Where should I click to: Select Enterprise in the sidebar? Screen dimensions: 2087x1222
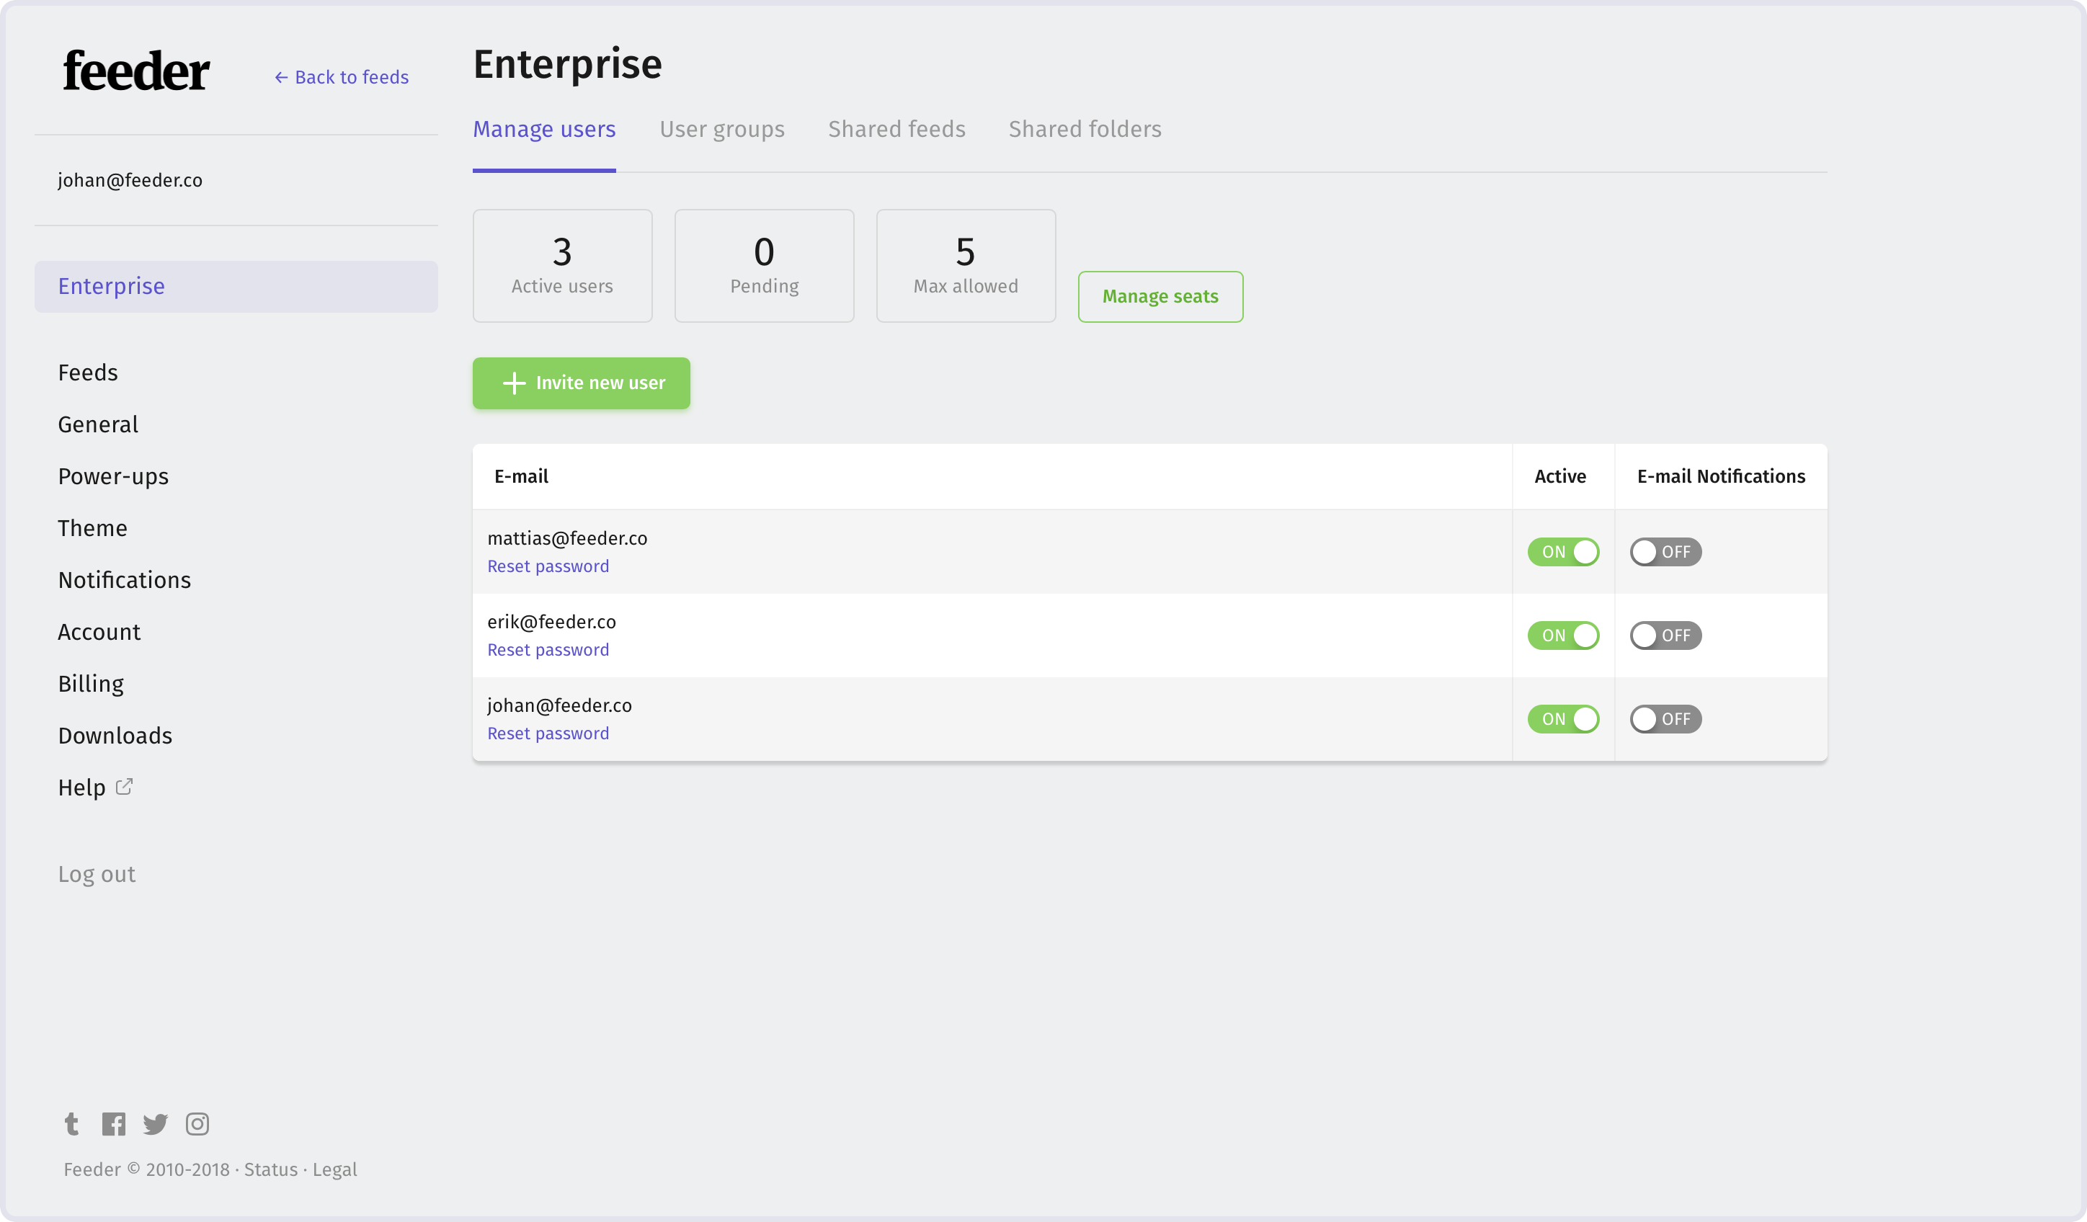pyautogui.click(x=236, y=287)
